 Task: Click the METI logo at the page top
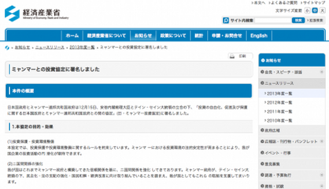click(x=36, y=14)
